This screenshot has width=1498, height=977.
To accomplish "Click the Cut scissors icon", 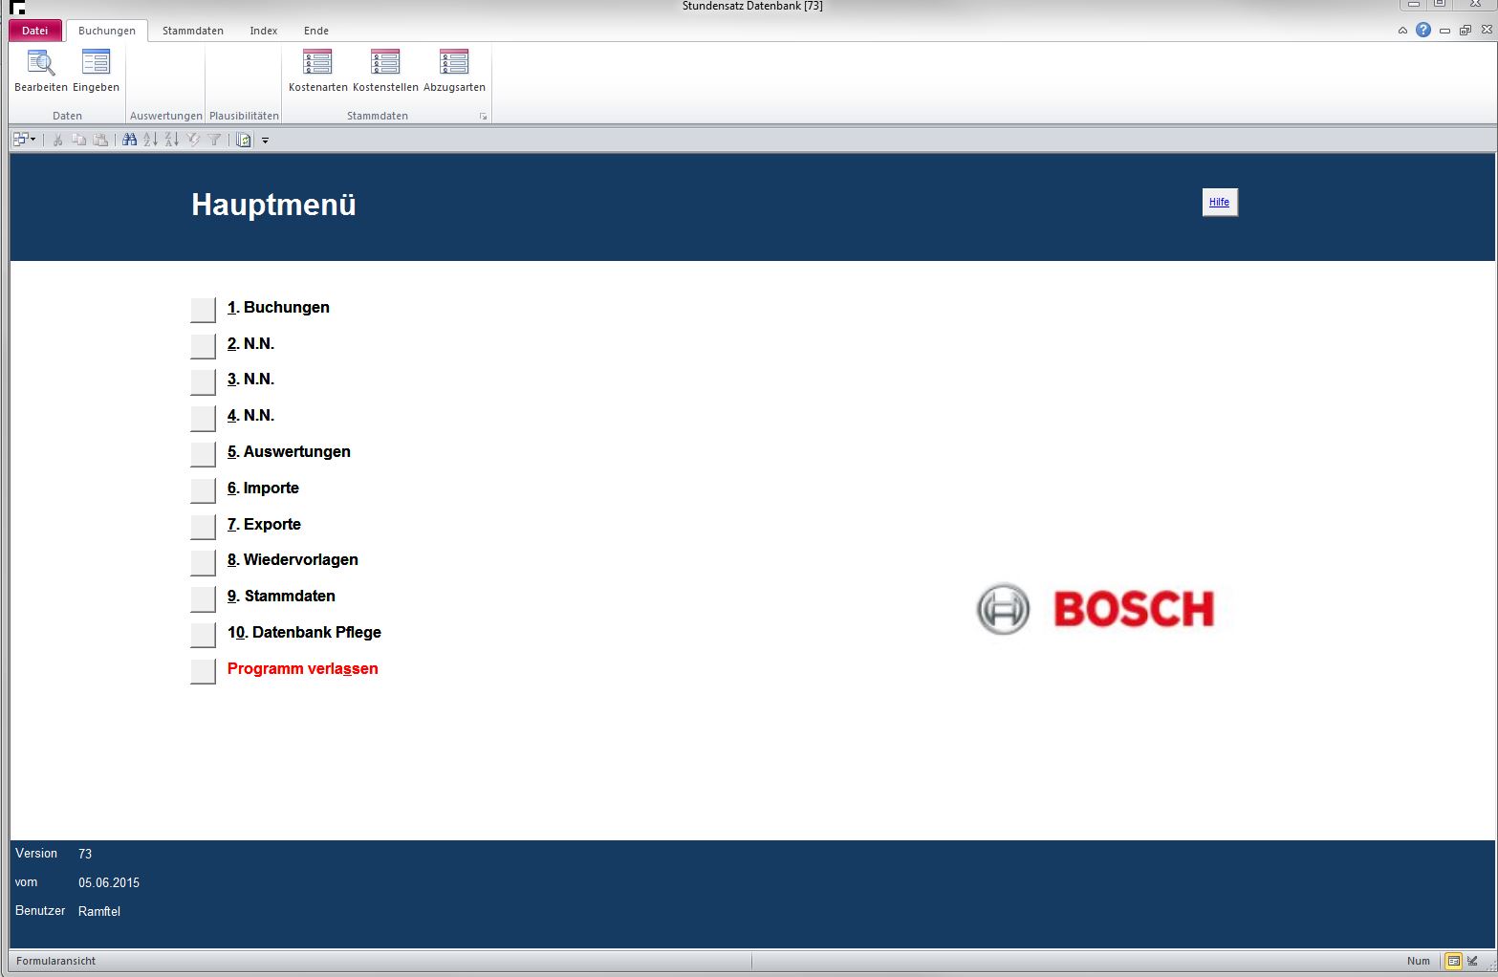I will (57, 140).
